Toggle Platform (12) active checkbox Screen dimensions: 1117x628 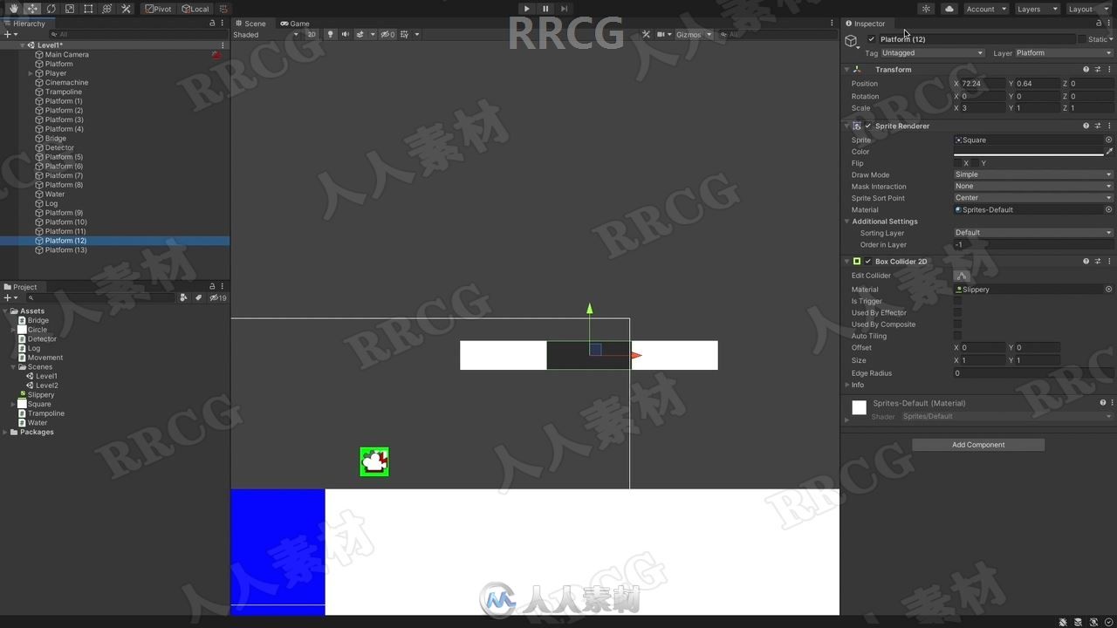point(871,39)
